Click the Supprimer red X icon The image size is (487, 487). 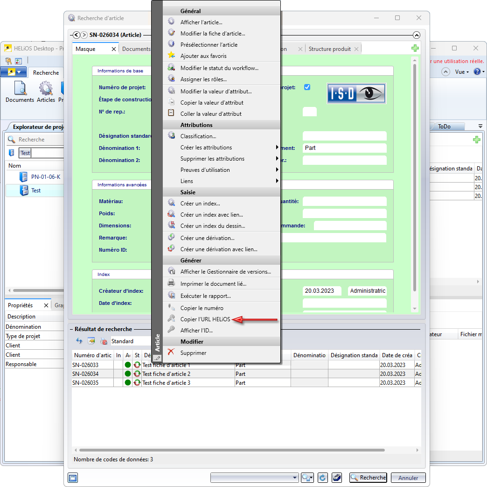[x=171, y=353]
